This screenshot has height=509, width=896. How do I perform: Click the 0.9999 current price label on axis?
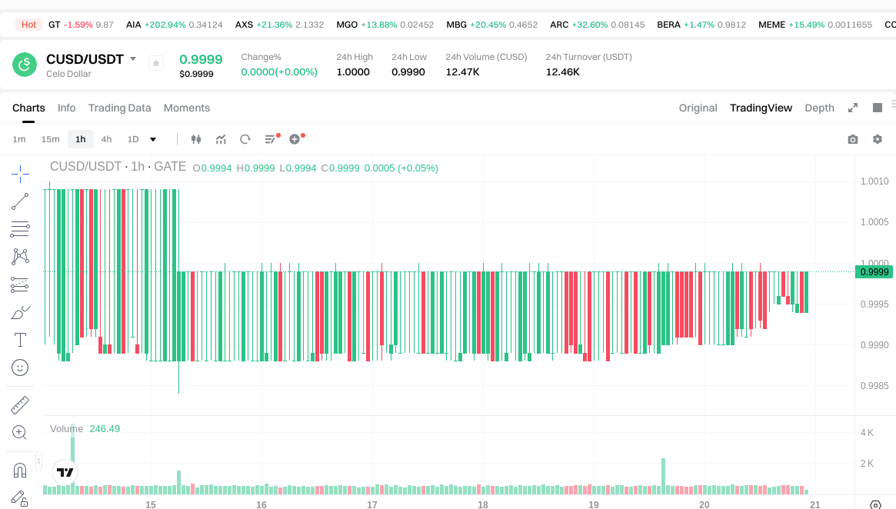(874, 271)
